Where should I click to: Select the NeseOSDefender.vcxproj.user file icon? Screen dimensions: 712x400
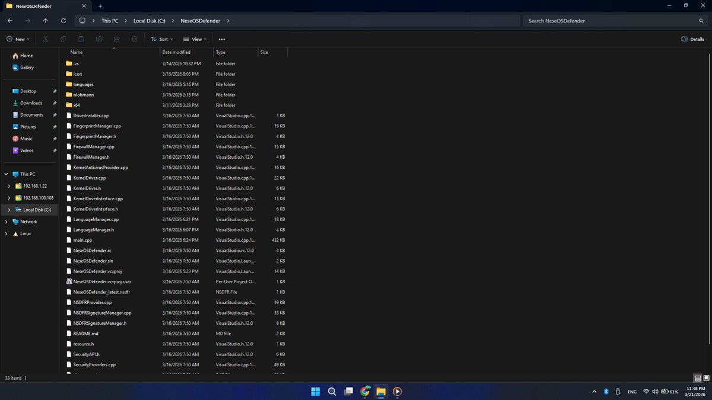click(69, 281)
